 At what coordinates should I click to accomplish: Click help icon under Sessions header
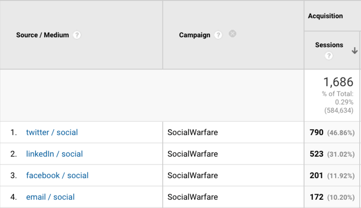(x=328, y=56)
